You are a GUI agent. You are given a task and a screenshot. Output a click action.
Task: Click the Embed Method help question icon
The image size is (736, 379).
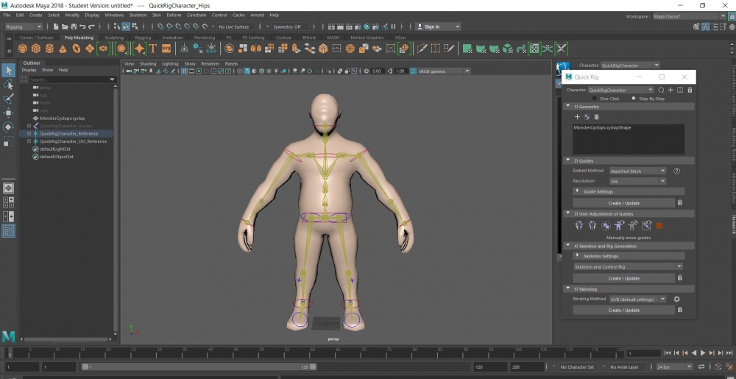pyautogui.click(x=676, y=171)
